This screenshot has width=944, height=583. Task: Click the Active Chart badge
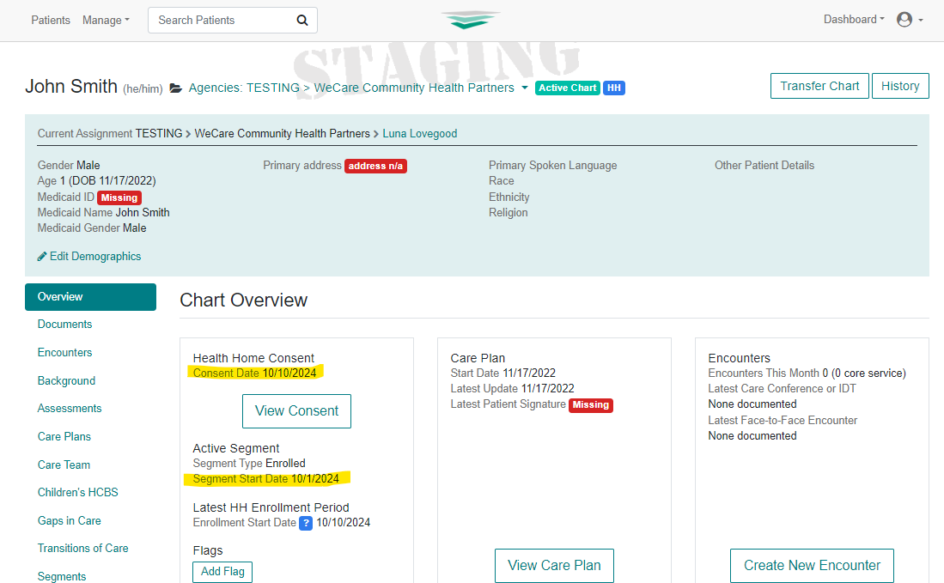(567, 88)
